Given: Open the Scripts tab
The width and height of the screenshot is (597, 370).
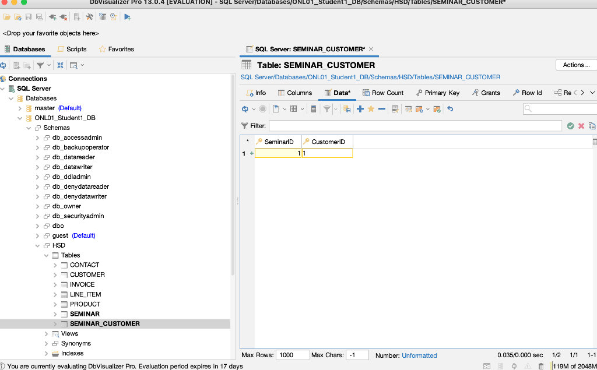Looking at the screenshot, I should [72, 50].
